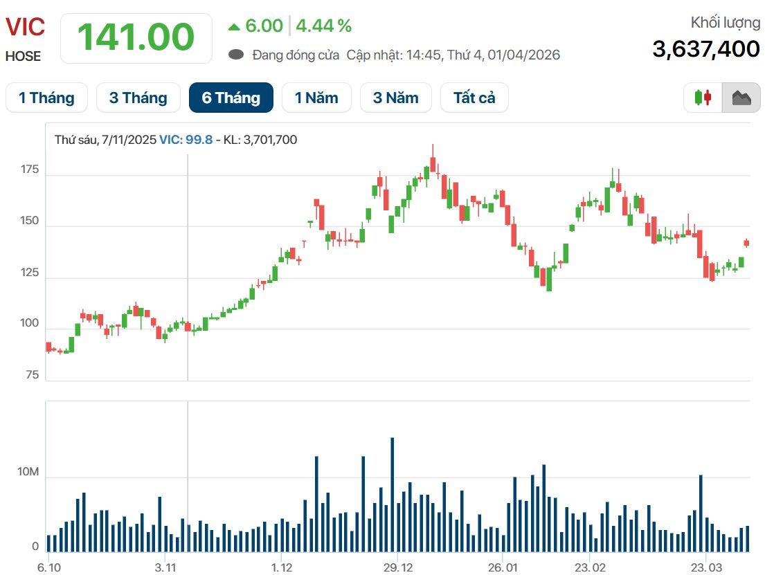Image resolution: width=765 pixels, height=575 pixels.
Task: Click the 29.12 date axis label
Action: pos(397,567)
